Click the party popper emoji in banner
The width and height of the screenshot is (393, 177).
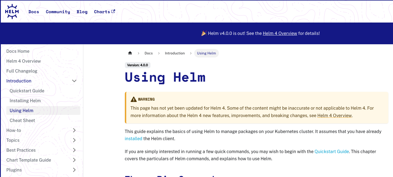(204, 33)
